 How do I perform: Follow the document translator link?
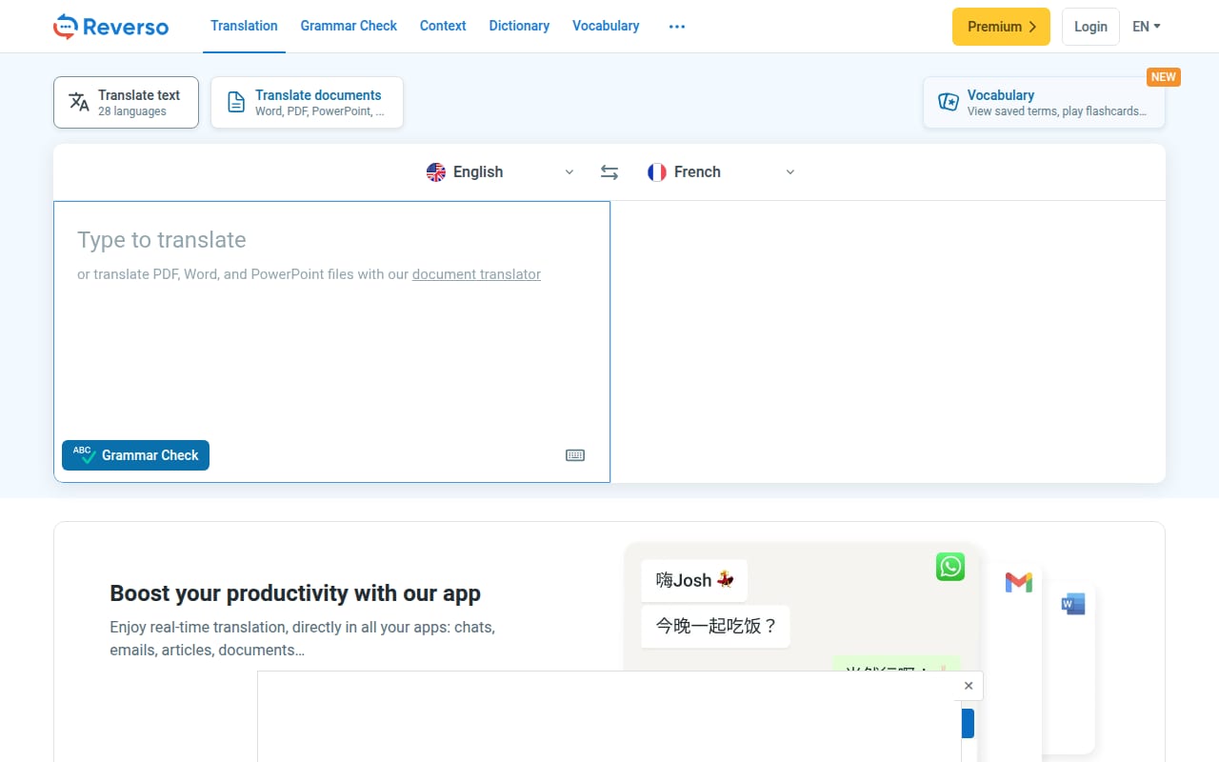476,274
